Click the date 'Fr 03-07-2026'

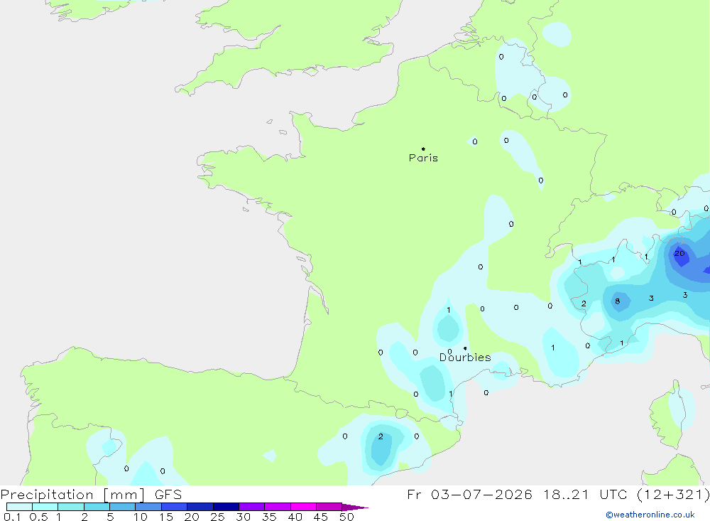point(469,494)
